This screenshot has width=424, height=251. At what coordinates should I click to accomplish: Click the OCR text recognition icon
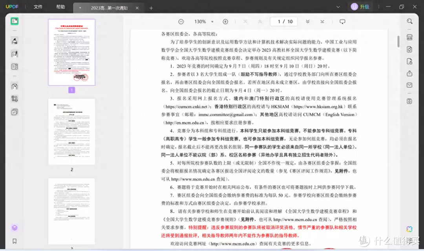point(409,37)
